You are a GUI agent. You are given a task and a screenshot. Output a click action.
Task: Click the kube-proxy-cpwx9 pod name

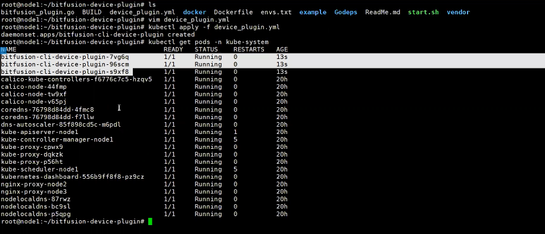(32, 147)
